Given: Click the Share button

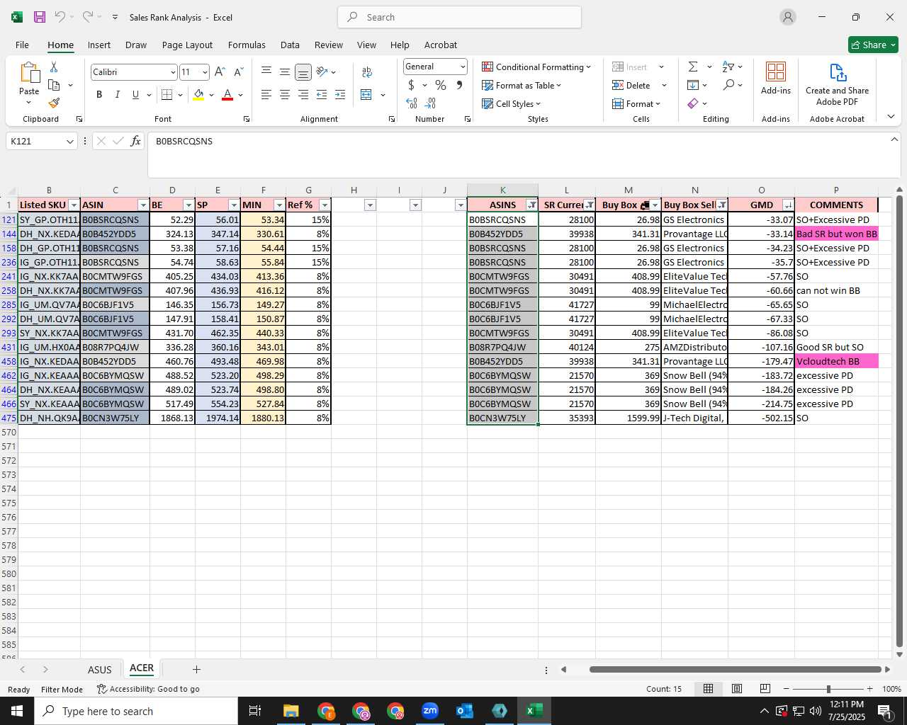Looking at the screenshot, I should [873, 45].
